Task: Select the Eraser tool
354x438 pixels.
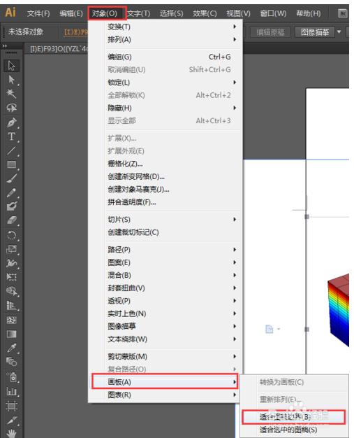Action: click(x=11, y=220)
